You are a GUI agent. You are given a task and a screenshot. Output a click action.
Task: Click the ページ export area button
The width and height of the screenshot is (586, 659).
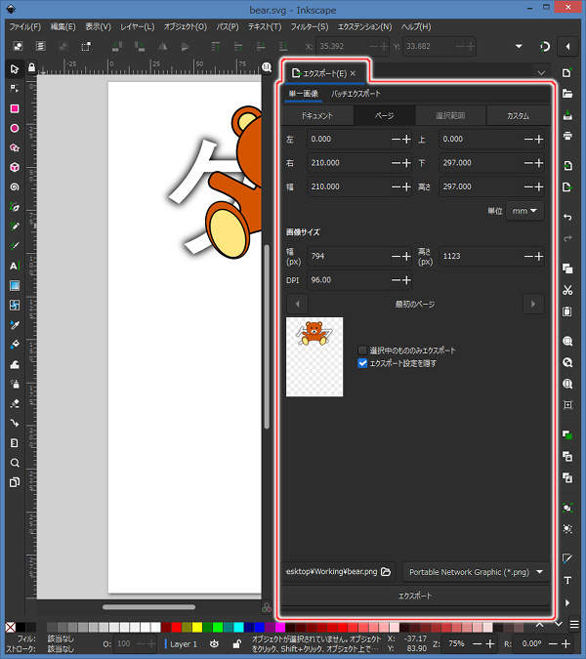coord(385,115)
